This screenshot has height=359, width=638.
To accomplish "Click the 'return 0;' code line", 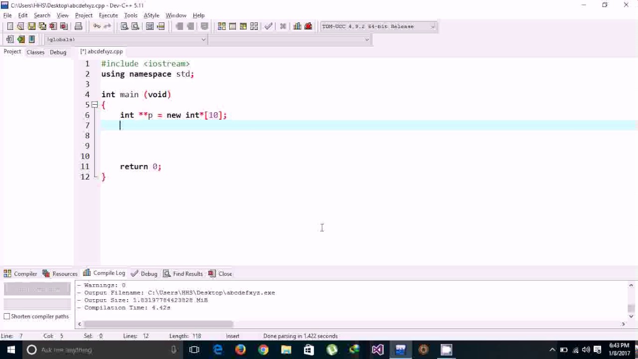I will [x=141, y=167].
